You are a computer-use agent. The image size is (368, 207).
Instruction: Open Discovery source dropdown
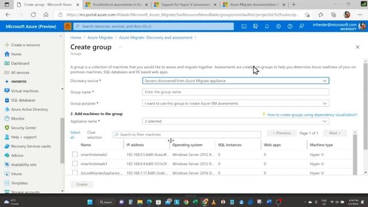(x=236, y=80)
